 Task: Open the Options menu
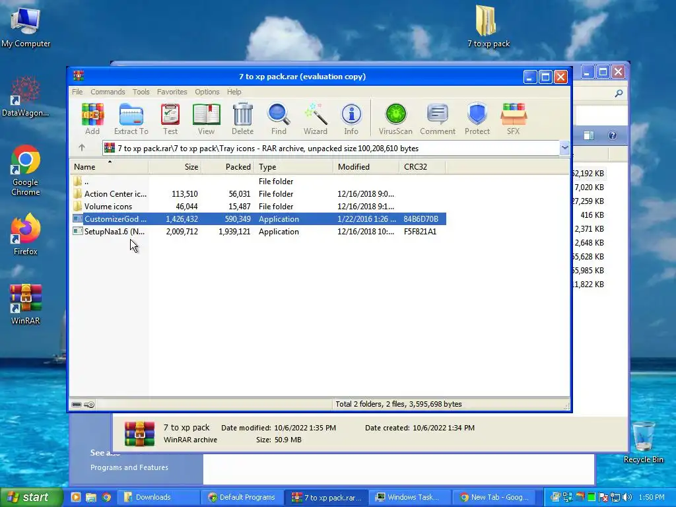click(207, 92)
